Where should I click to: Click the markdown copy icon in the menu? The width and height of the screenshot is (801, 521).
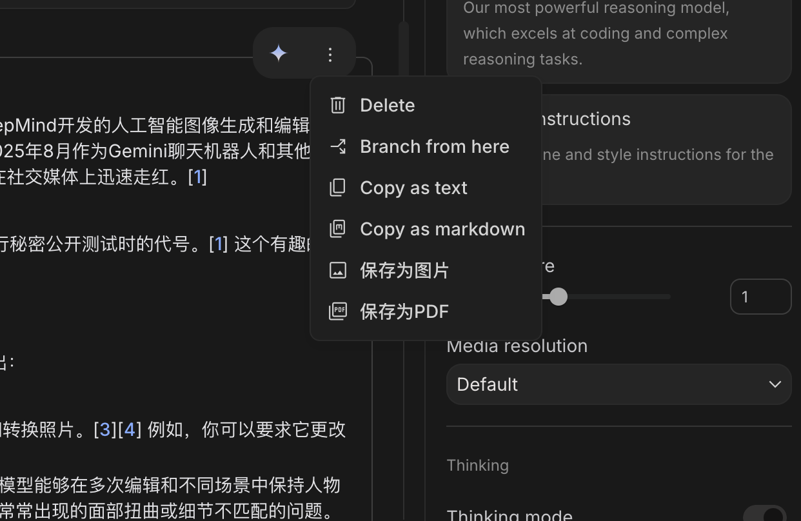(338, 228)
